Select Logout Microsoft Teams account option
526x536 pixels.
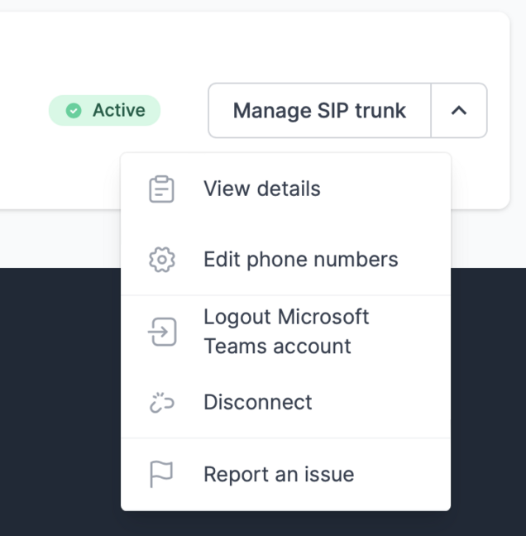click(286, 332)
